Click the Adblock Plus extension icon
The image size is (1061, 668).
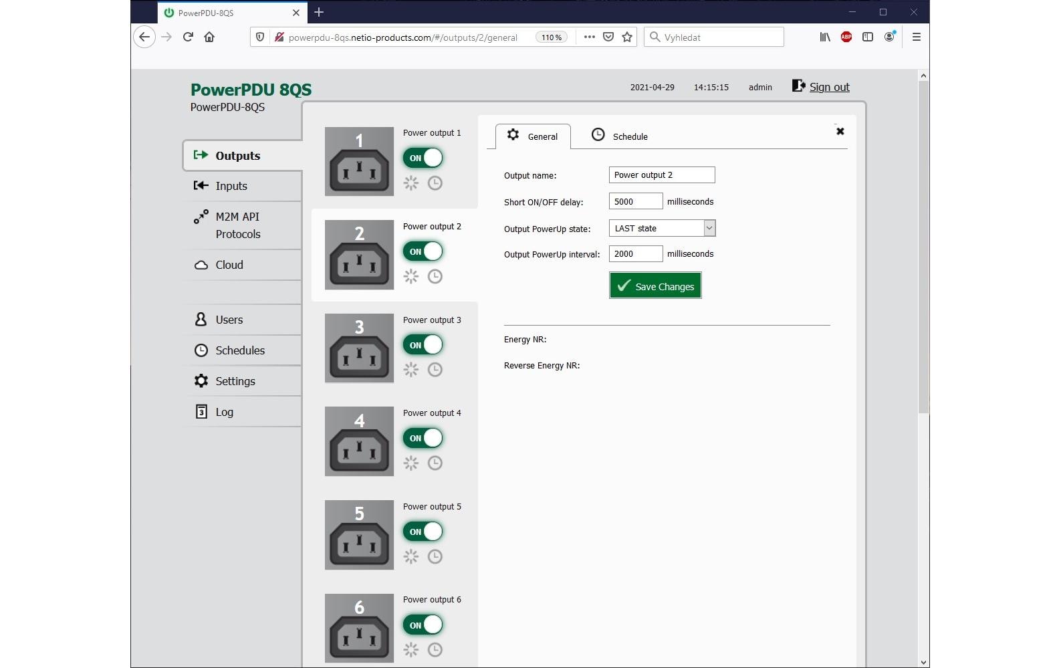(846, 37)
